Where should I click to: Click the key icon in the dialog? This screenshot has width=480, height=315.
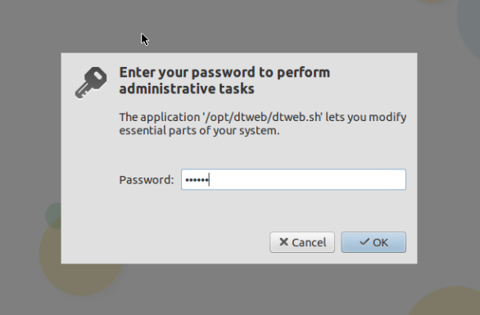(91, 83)
